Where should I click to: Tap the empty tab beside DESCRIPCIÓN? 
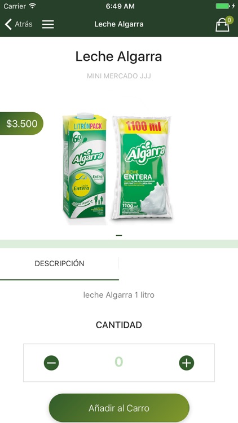178,263
